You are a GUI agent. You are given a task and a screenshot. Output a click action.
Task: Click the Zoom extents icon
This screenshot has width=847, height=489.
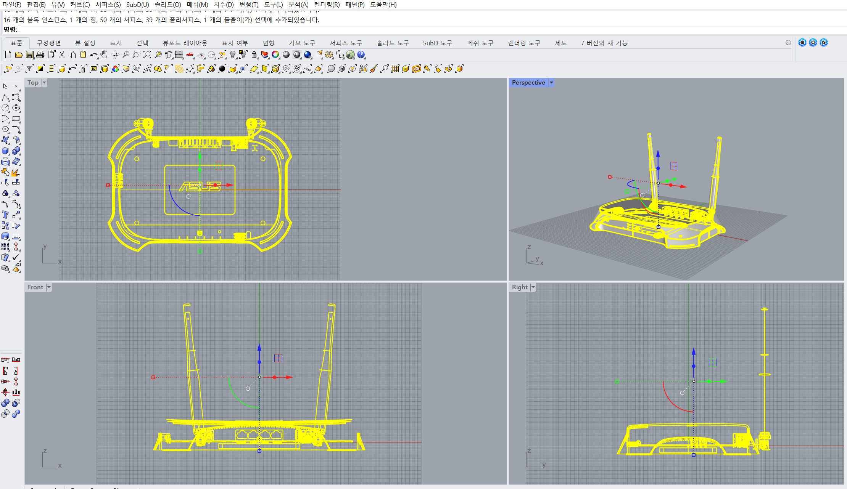pos(147,55)
